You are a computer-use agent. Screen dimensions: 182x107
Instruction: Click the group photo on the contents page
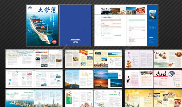click(x=106, y=11)
